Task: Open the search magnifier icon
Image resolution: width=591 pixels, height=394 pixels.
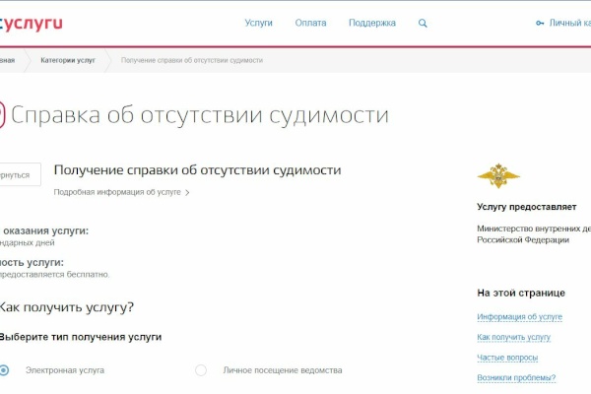Action: (x=423, y=24)
